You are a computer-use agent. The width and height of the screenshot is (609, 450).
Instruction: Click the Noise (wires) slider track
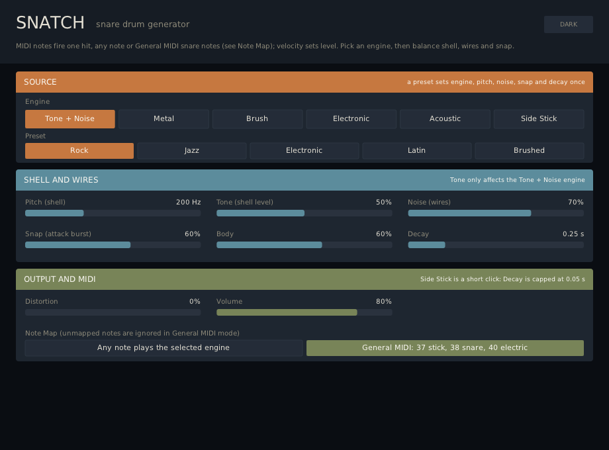pos(496,213)
